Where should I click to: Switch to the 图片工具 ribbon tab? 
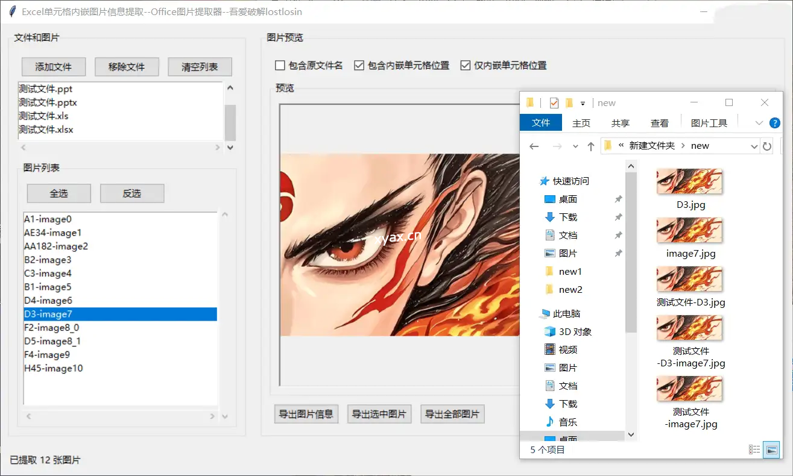[709, 123]
